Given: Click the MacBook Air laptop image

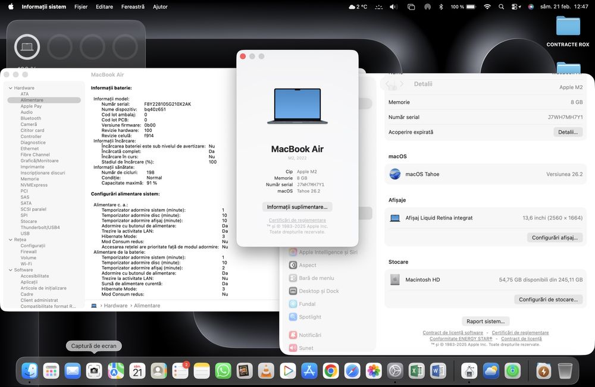Looking at the screenshot, I should [x=297, y=106].
